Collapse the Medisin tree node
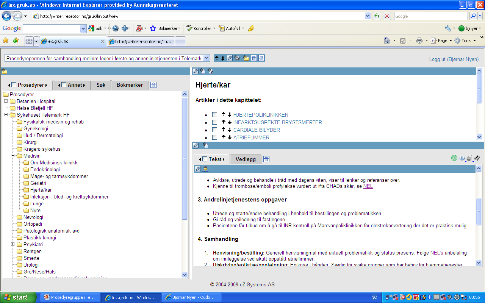Screen dimensions: 485x303 13,156
